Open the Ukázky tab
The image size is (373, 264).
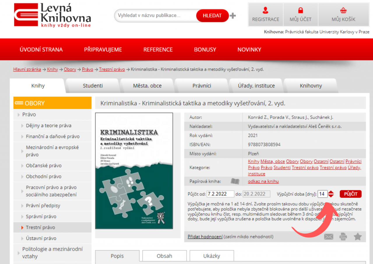click(x=212, y=256)
